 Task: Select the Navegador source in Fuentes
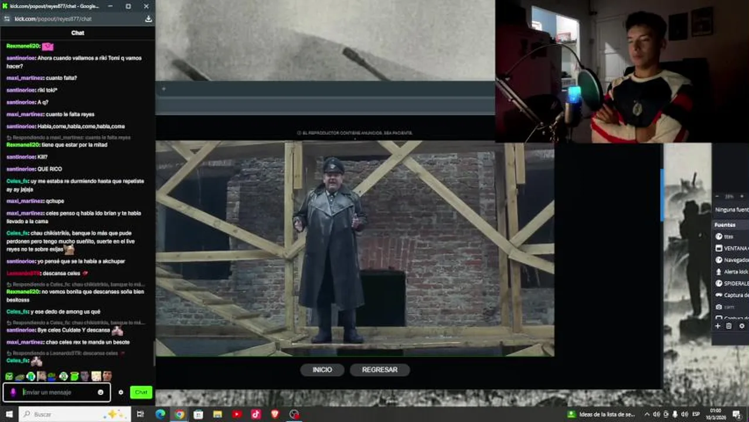point(731,260)
